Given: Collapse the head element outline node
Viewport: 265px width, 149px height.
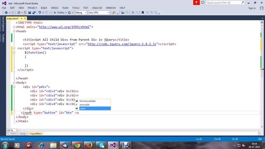Looking at the screenshot, I should tap(14, 31).
